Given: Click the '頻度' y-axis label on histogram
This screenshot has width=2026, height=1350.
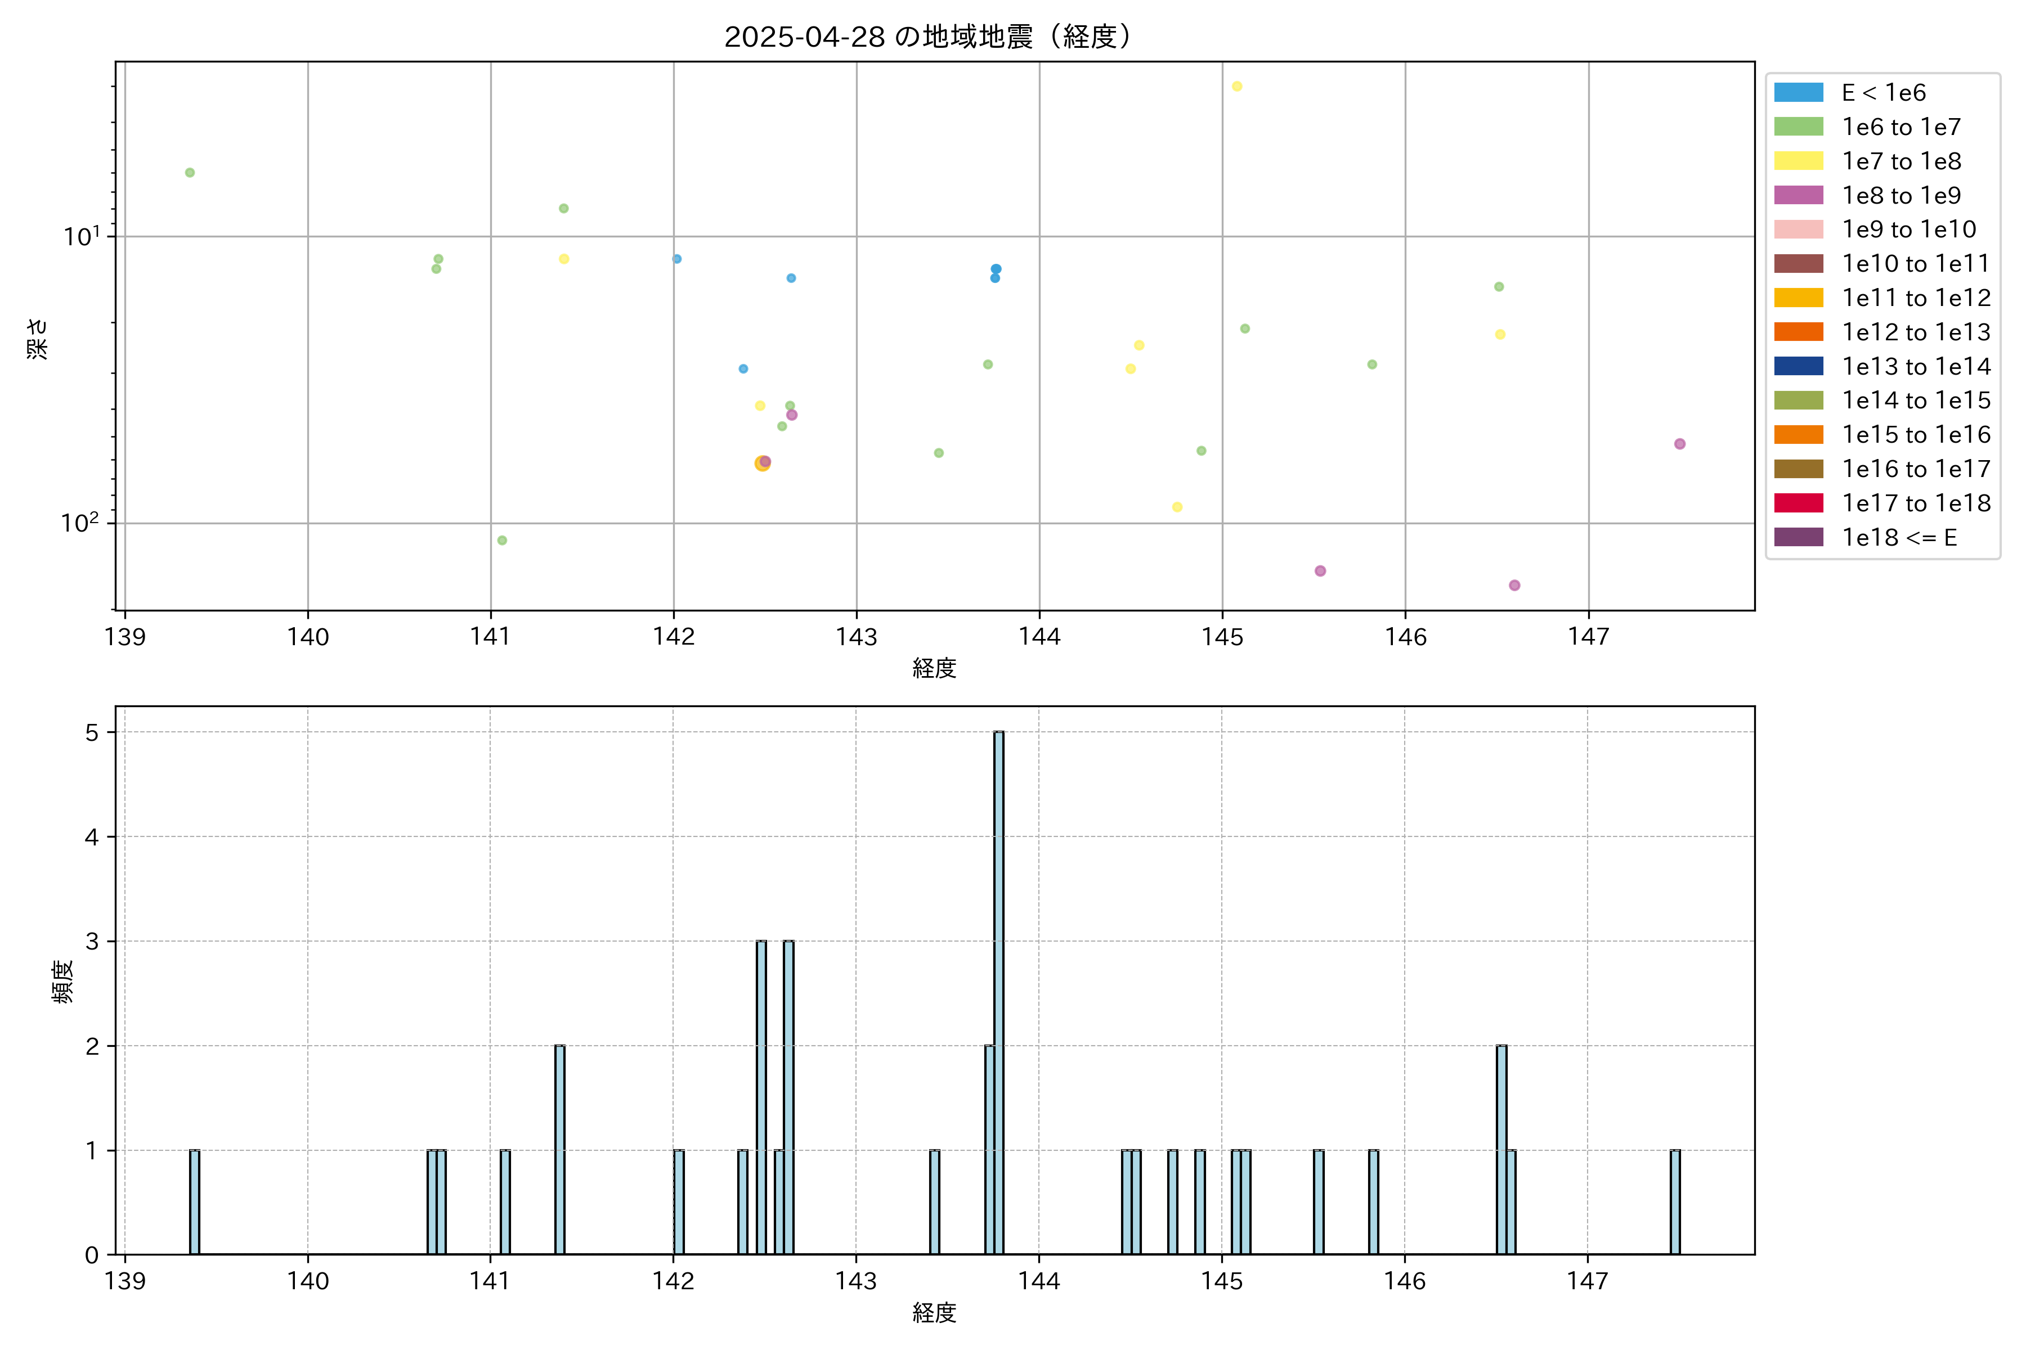Looking at the screenshot, I should [62, 982].
